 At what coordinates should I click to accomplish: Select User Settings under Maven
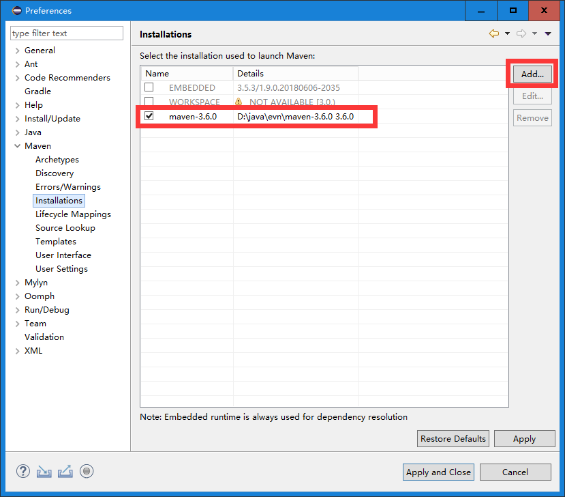(61, 269)
